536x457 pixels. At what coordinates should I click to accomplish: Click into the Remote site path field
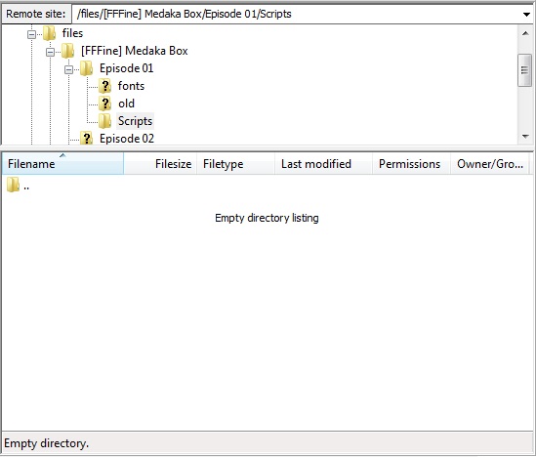tap(296, 14)
